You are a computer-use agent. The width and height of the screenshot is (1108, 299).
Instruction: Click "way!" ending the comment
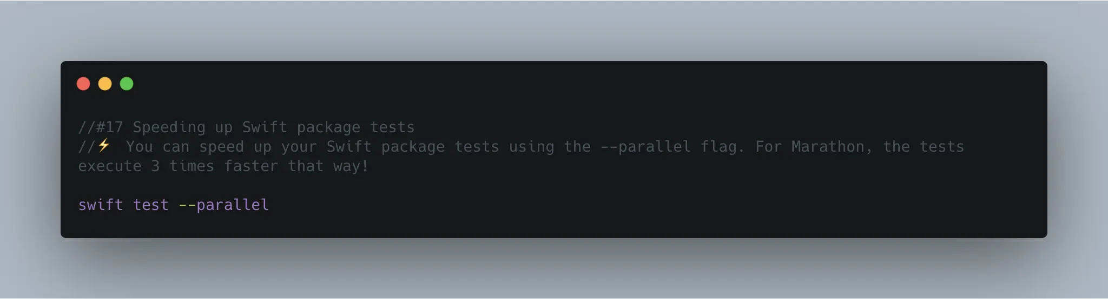[351, 166]
